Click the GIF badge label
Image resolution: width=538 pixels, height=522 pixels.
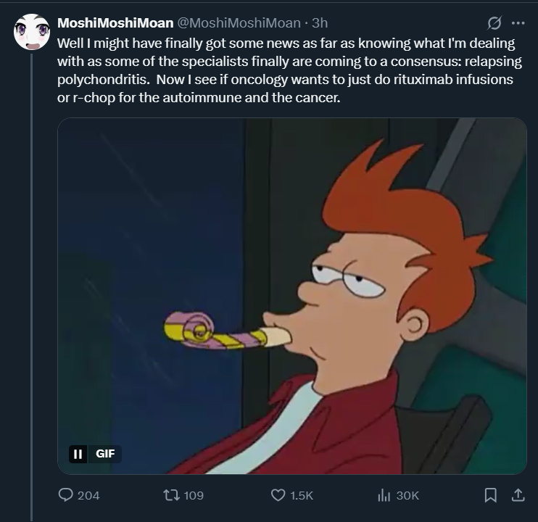pyautogui.click(x=105, y=454)
